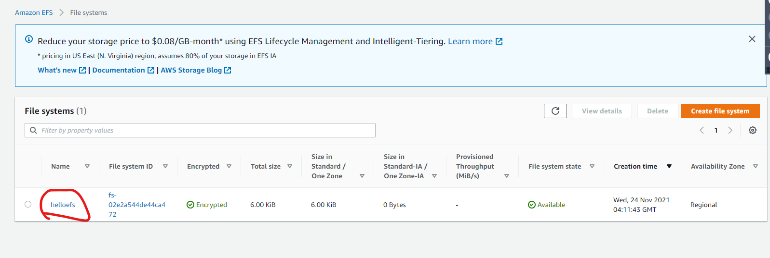Click page number 1 in pagination
Image resolution: width=770 pixels, height=258 pixels.
(x=716, y=130)
